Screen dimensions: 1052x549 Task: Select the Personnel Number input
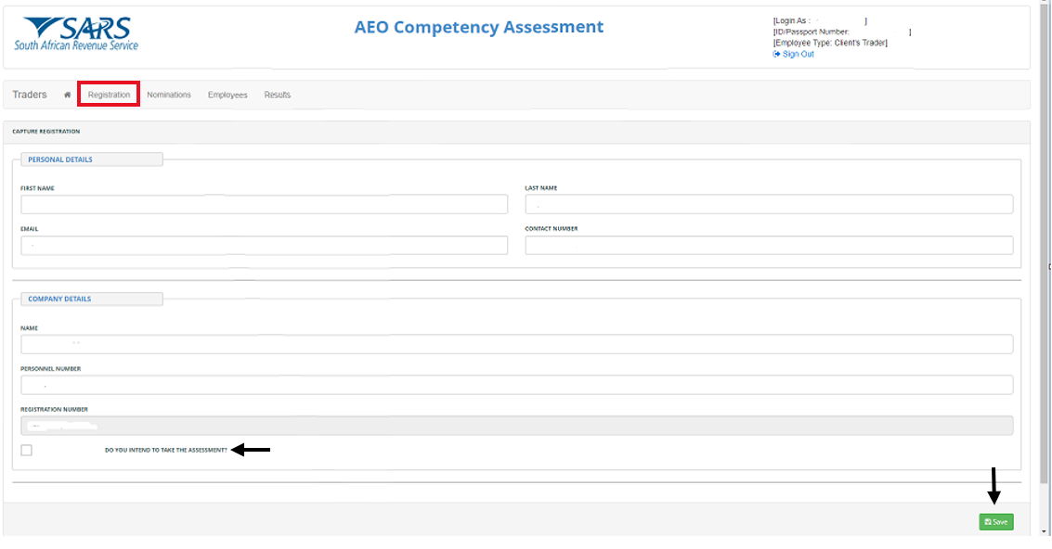point(516,385)
